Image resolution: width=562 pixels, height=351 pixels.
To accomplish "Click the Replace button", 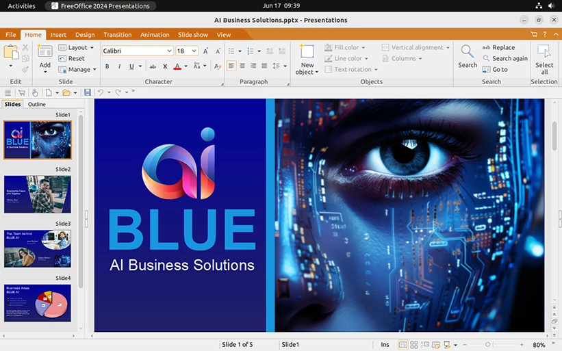I will (x=498, y=47).
